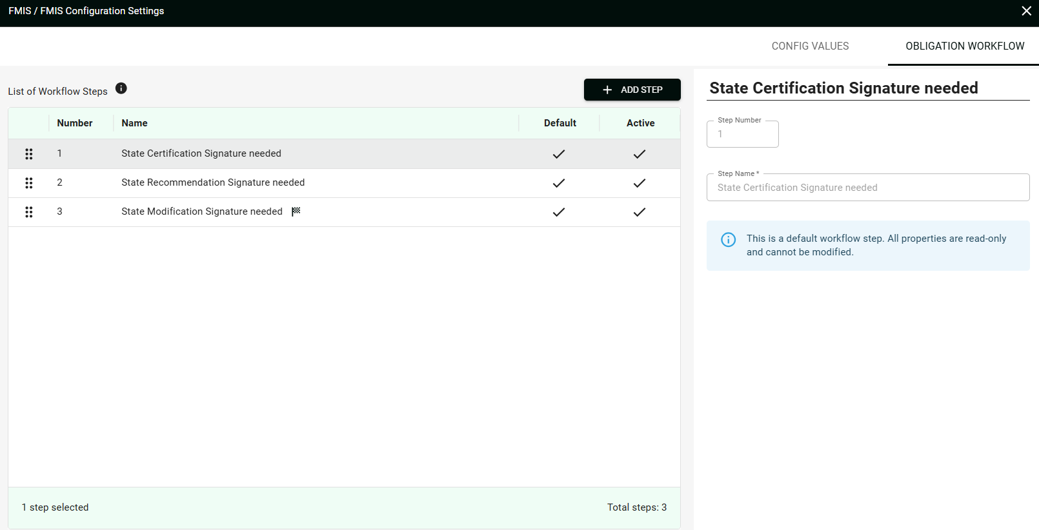Screen dimensions: 1039x530
Task: Add a new workflow step
Action: click(x=632, y=90)
